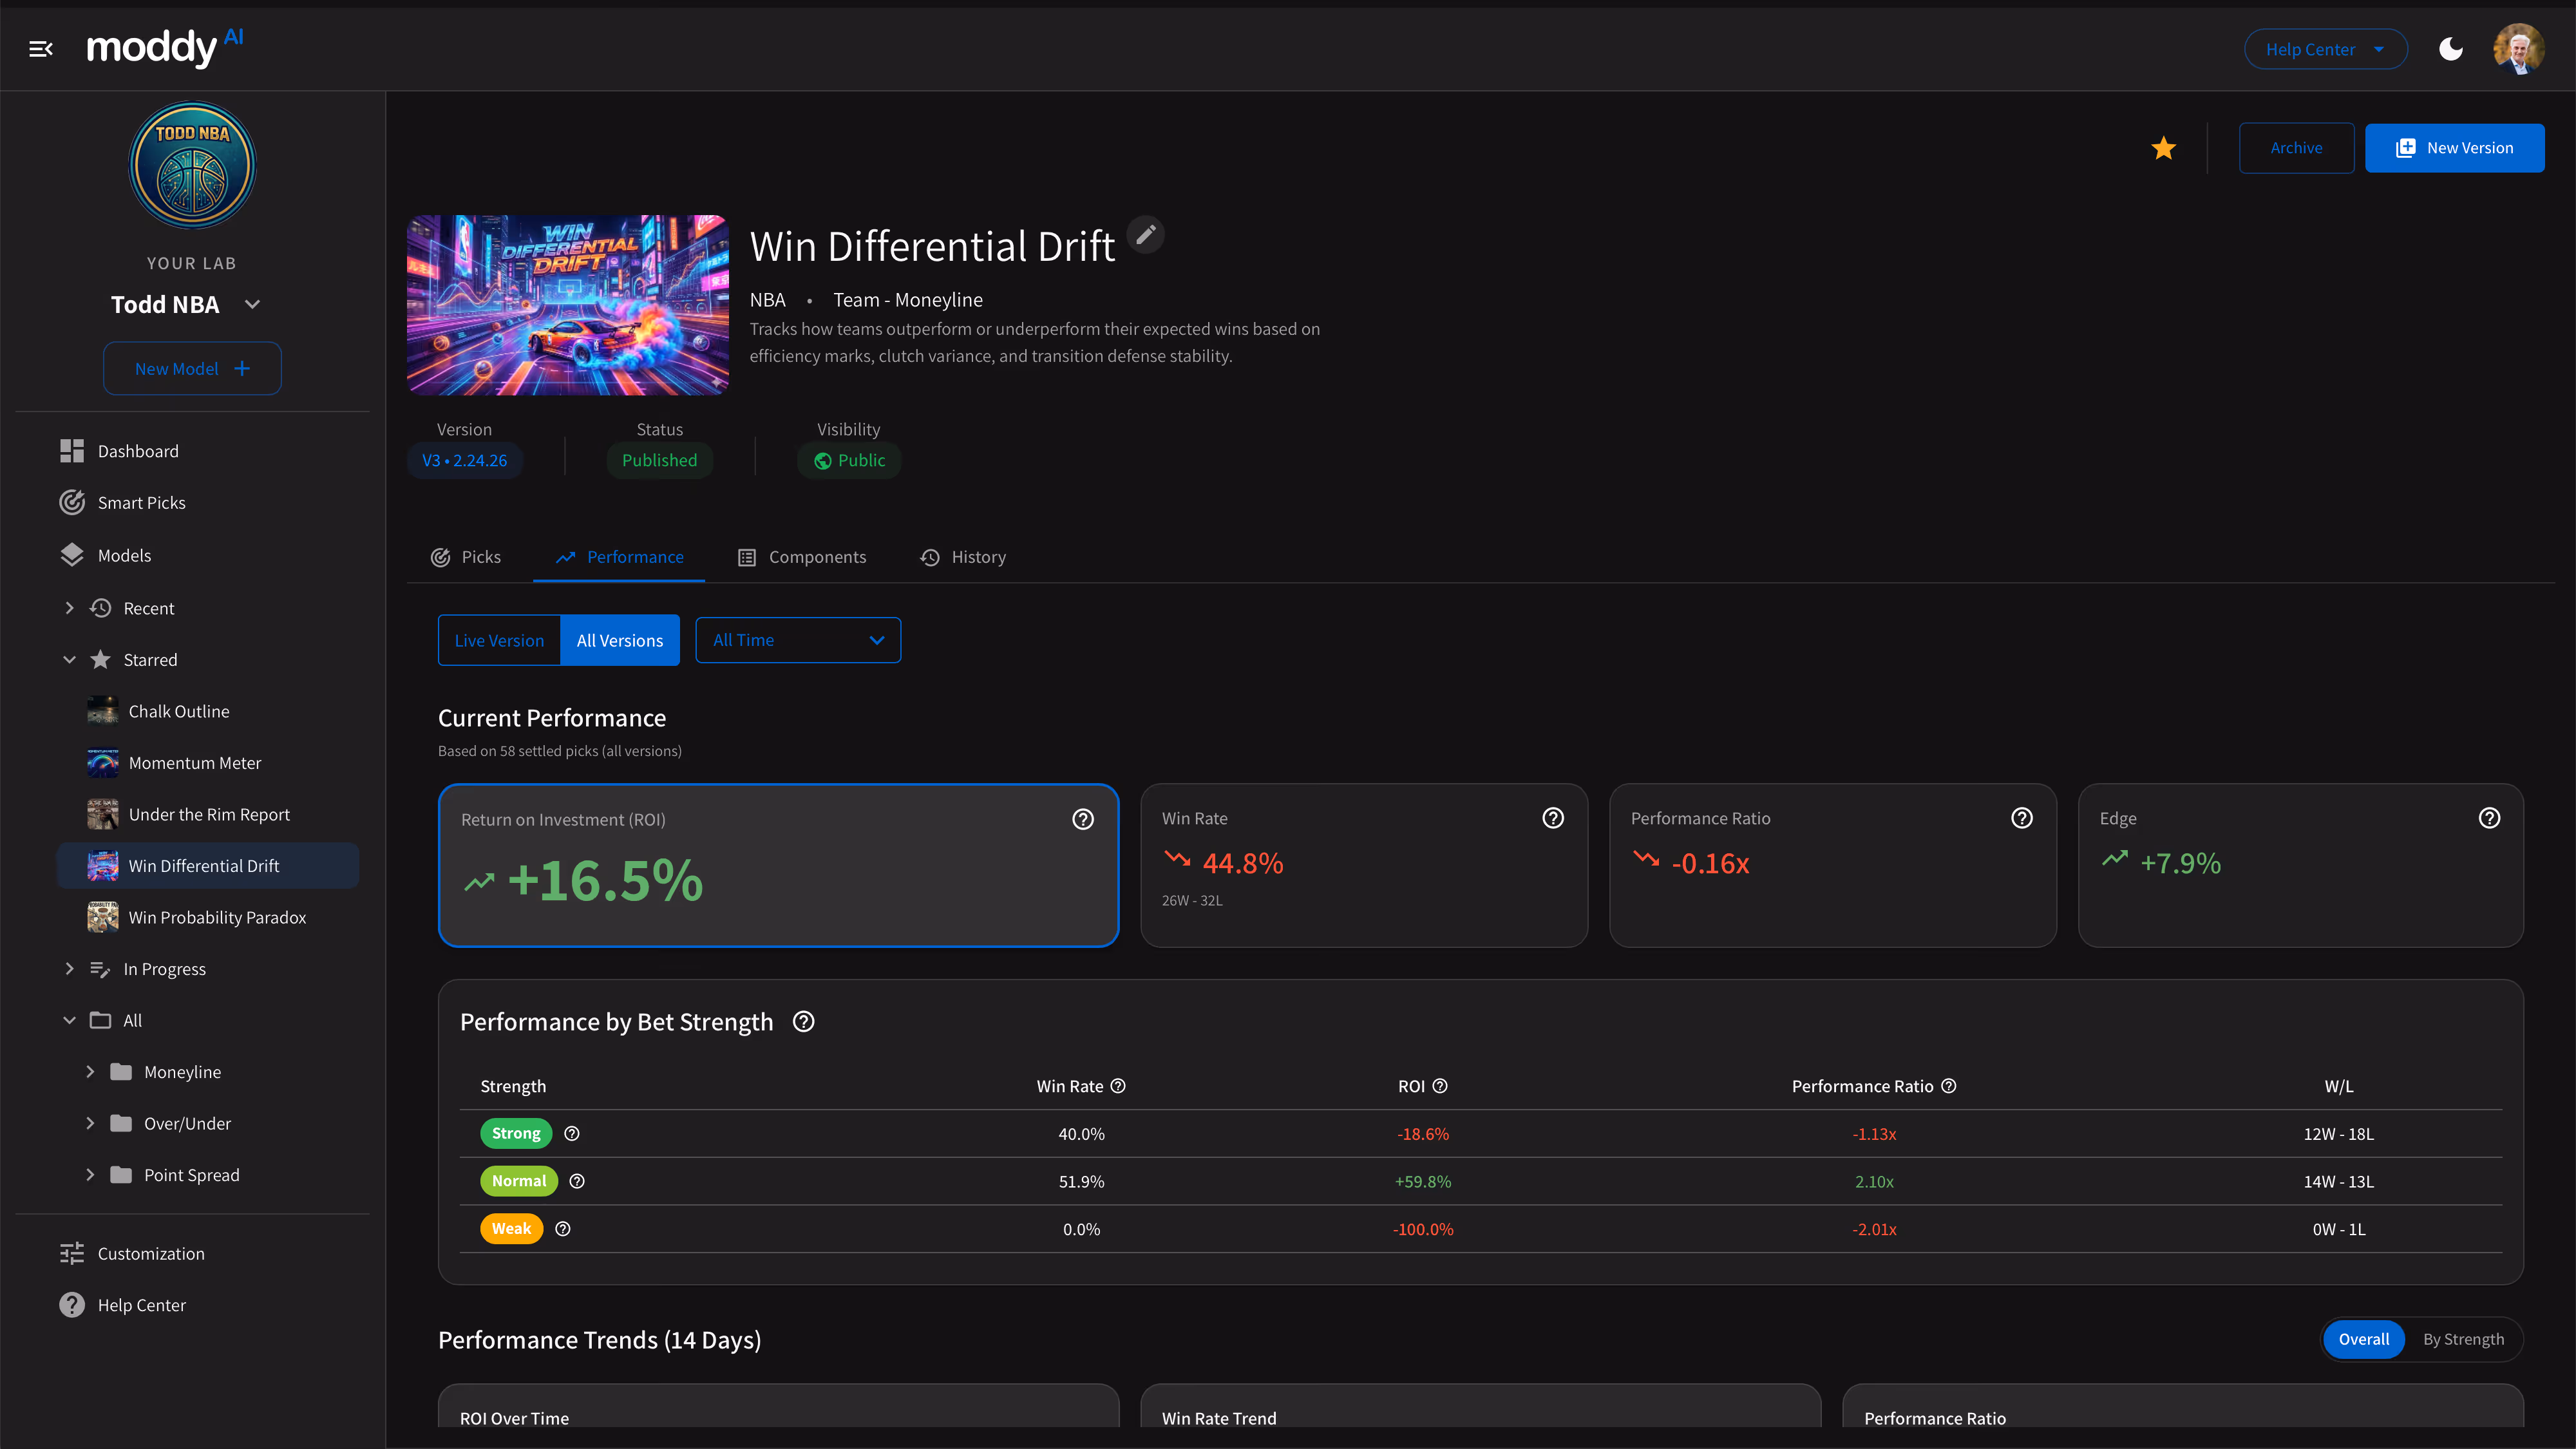The height and width of the screenshot is (1449, 2576).
Task: Expand the Recent models list
Action: (70, 608)
